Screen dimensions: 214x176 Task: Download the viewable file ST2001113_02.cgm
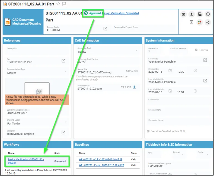coord(134,87)
